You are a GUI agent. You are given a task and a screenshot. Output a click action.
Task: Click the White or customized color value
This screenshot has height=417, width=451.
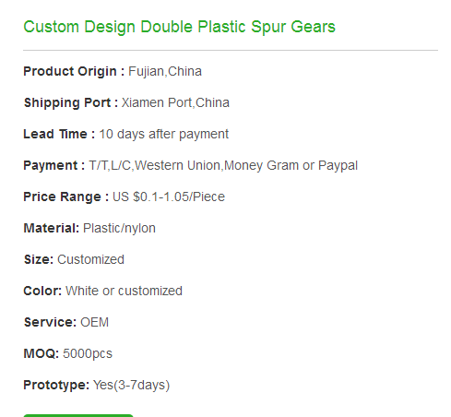pyautogui.click(x=124, y=292)
